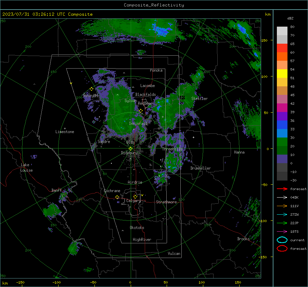The height and width of the screenshot is (287, 308).
Task: Click the light gray 70-80 dBZ swatch
Action: pyautogui.click(x=282, y=31)
